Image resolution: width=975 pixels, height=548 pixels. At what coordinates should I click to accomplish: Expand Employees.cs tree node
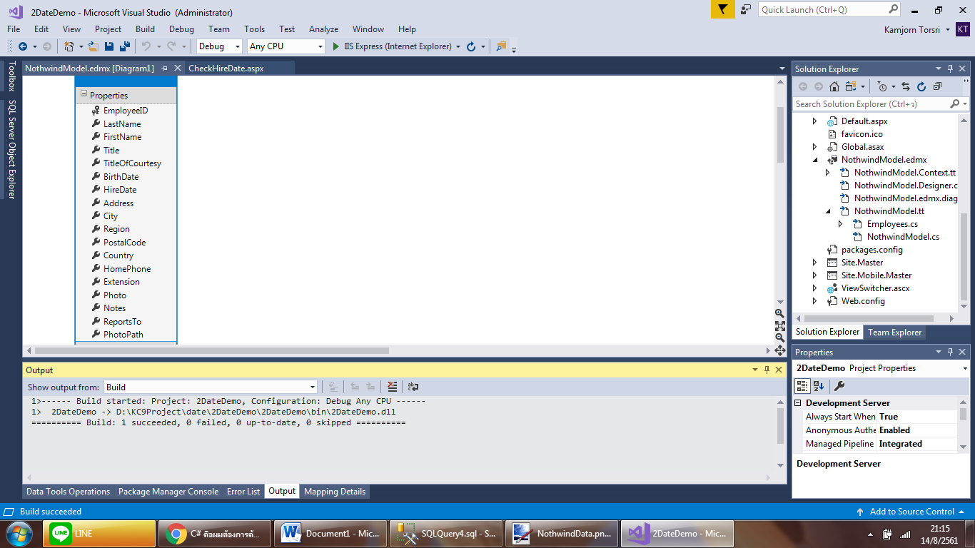coord(841,224)
